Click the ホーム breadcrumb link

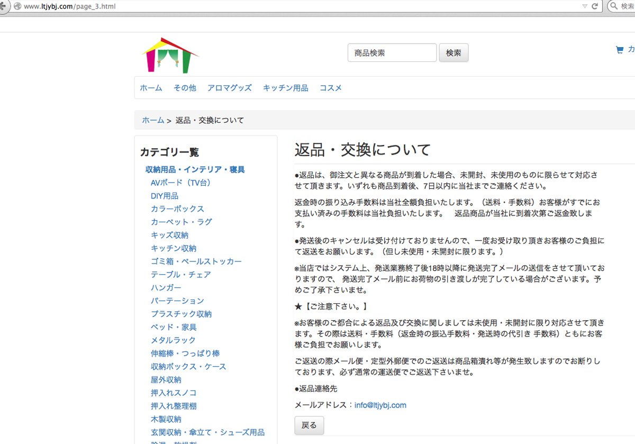click(x=153, y=120)
